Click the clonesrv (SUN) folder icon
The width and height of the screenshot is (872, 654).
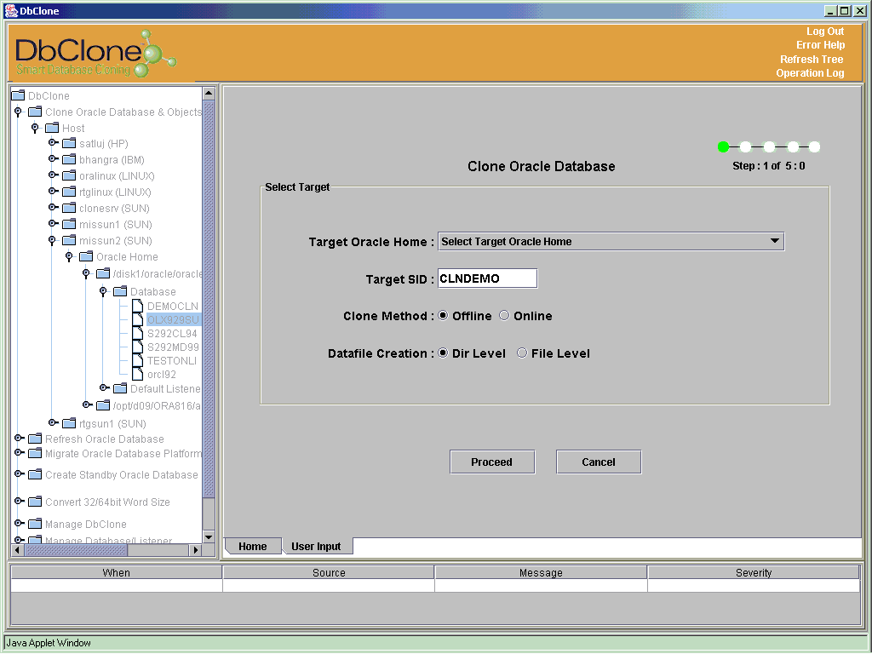[x=69, y=208]
